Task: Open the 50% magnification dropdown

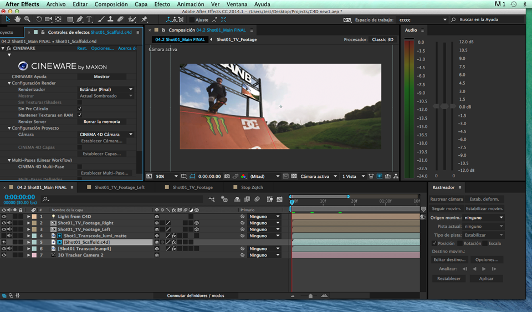Action: coord(167,176)
